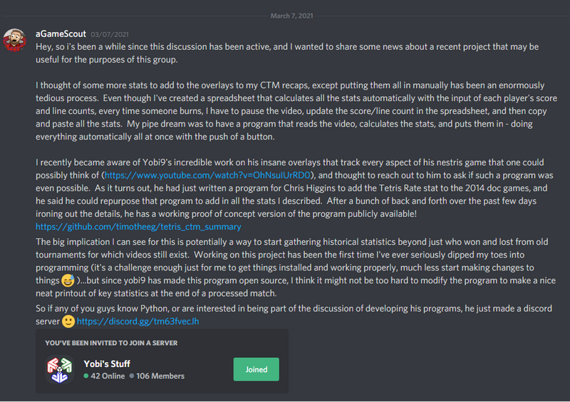
Task: Click the paragraph about CTM recaps stats
Action: point(296,111)
